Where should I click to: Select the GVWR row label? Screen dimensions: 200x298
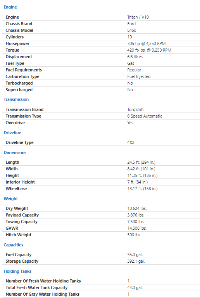[12, 228]
